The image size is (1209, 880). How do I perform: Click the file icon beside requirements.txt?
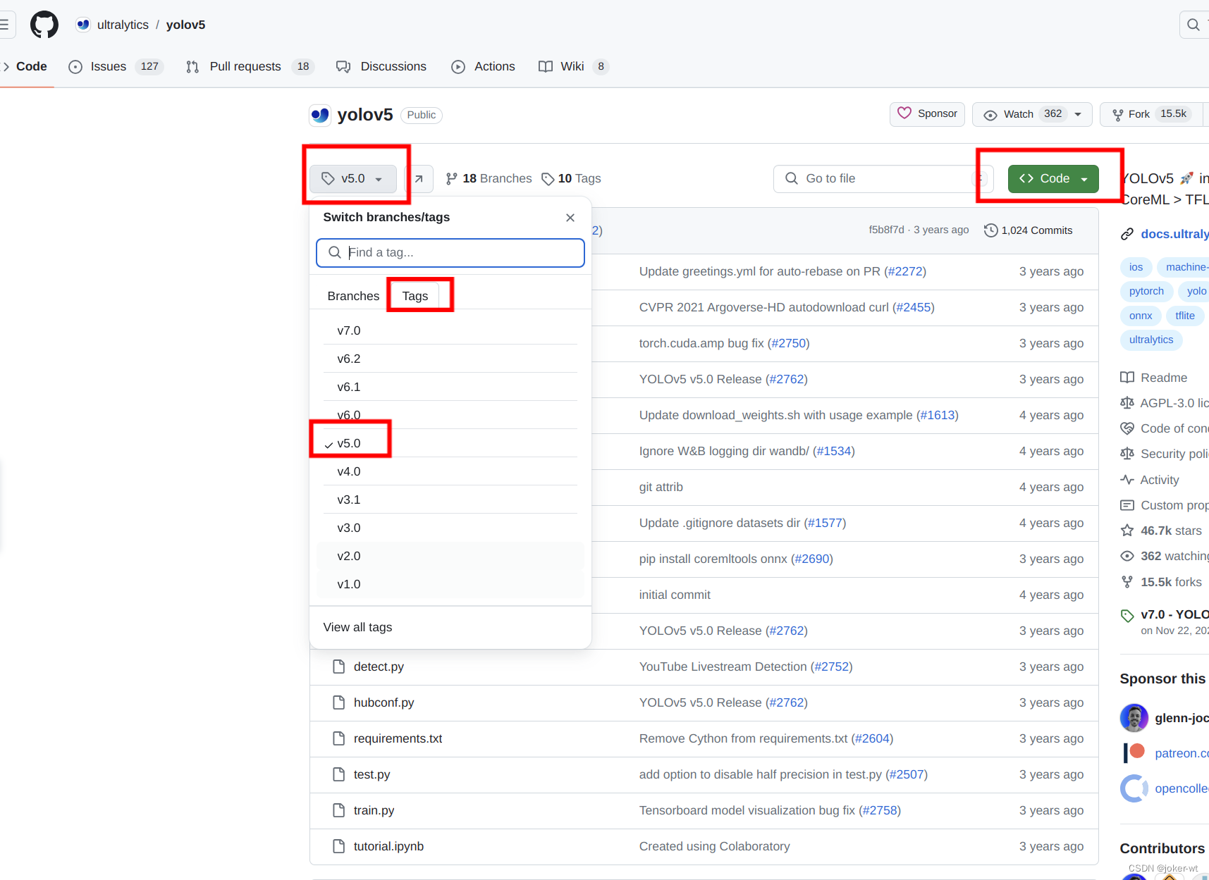tap(338, 738)
